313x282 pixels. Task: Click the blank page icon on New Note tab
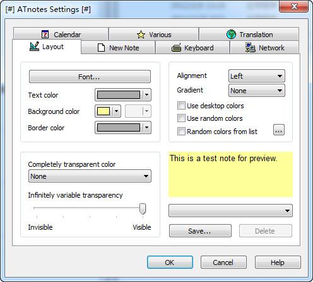[101, 48]
